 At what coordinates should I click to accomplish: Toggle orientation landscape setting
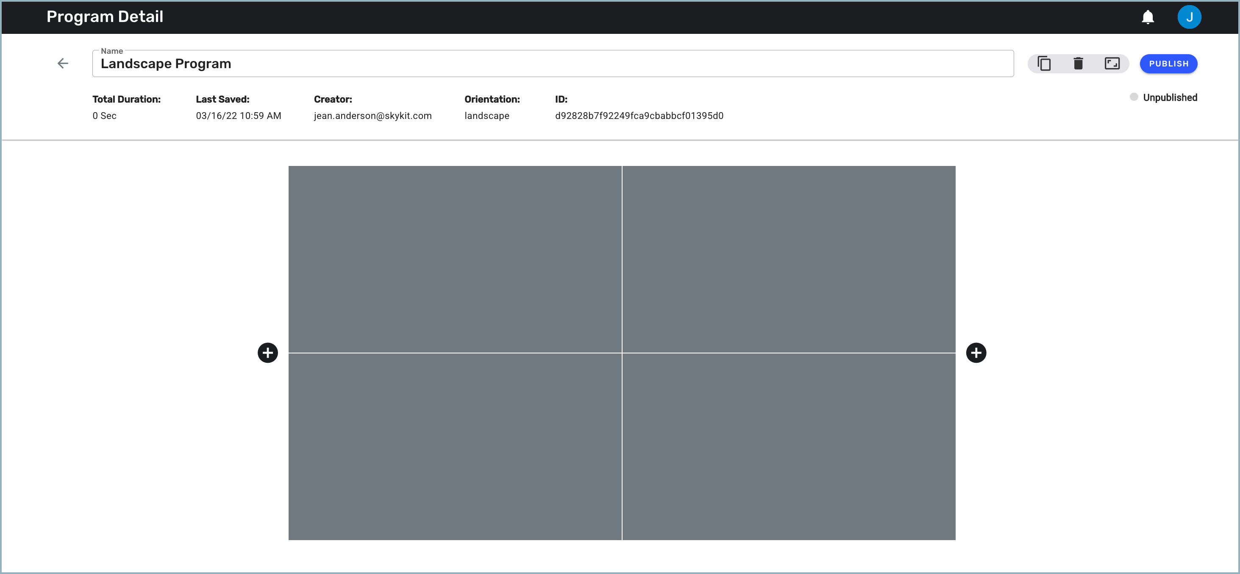(1113, 63)
